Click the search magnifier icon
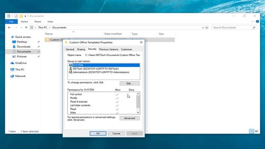This screenshot has width=265, height=149. point(254,28)
